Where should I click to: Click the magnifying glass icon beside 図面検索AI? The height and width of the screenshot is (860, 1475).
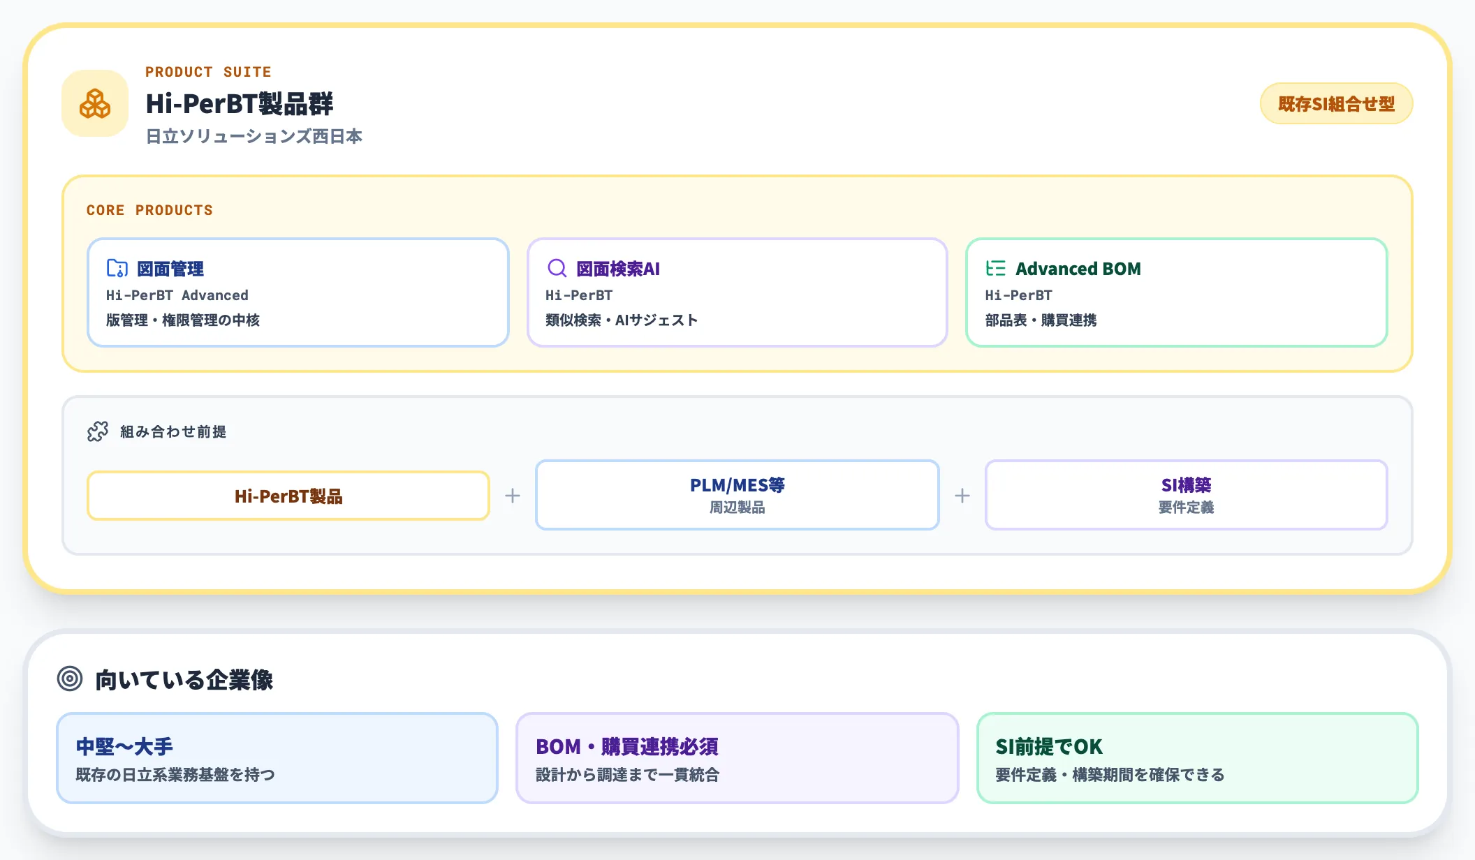pyautogui.click(x=555, y=268)
